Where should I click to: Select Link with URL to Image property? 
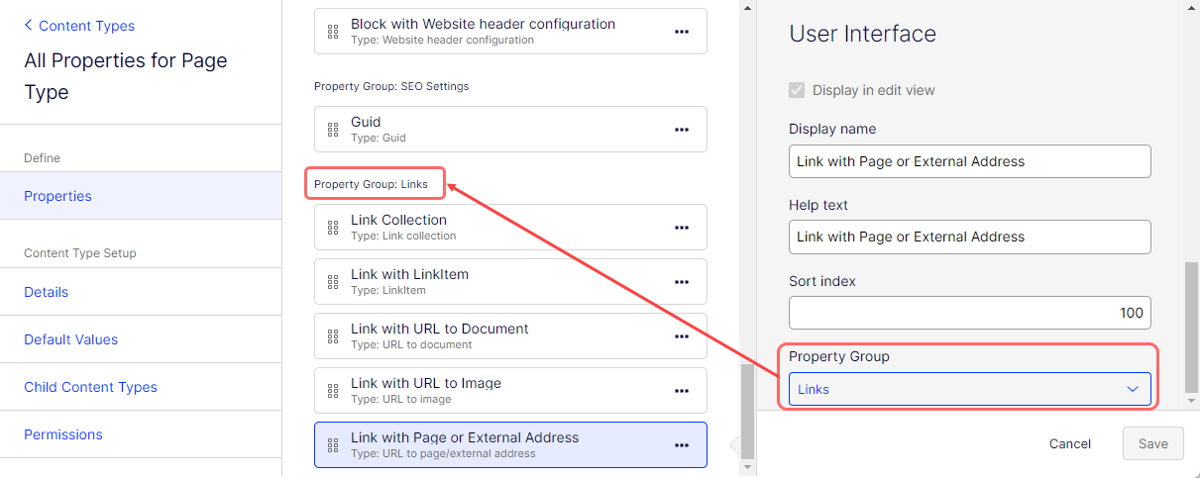click(x=510, y=390)
